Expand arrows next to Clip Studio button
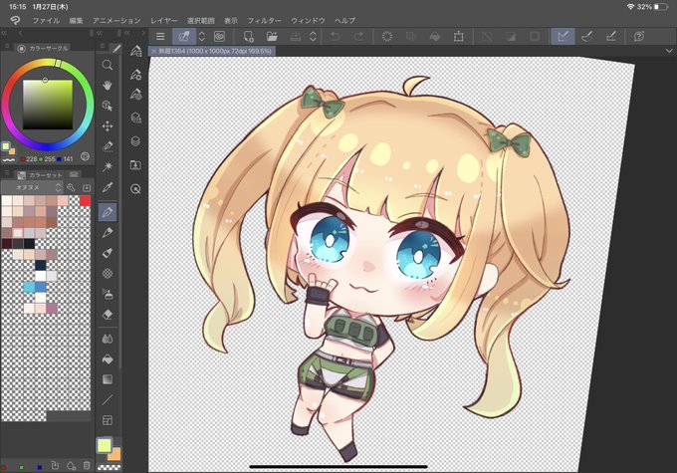677x473 pixels. (202, 36)
